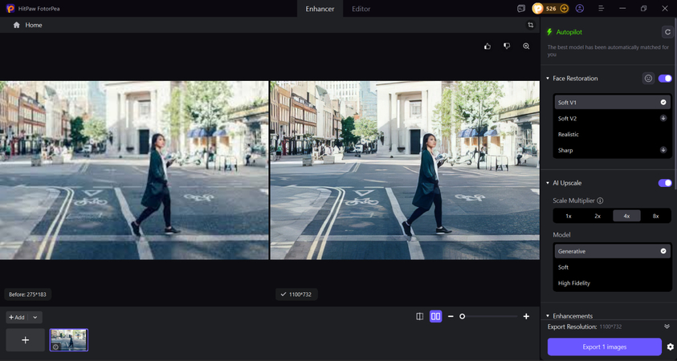
Task: Expand Export Resolution options
Action: click(667, 327)
